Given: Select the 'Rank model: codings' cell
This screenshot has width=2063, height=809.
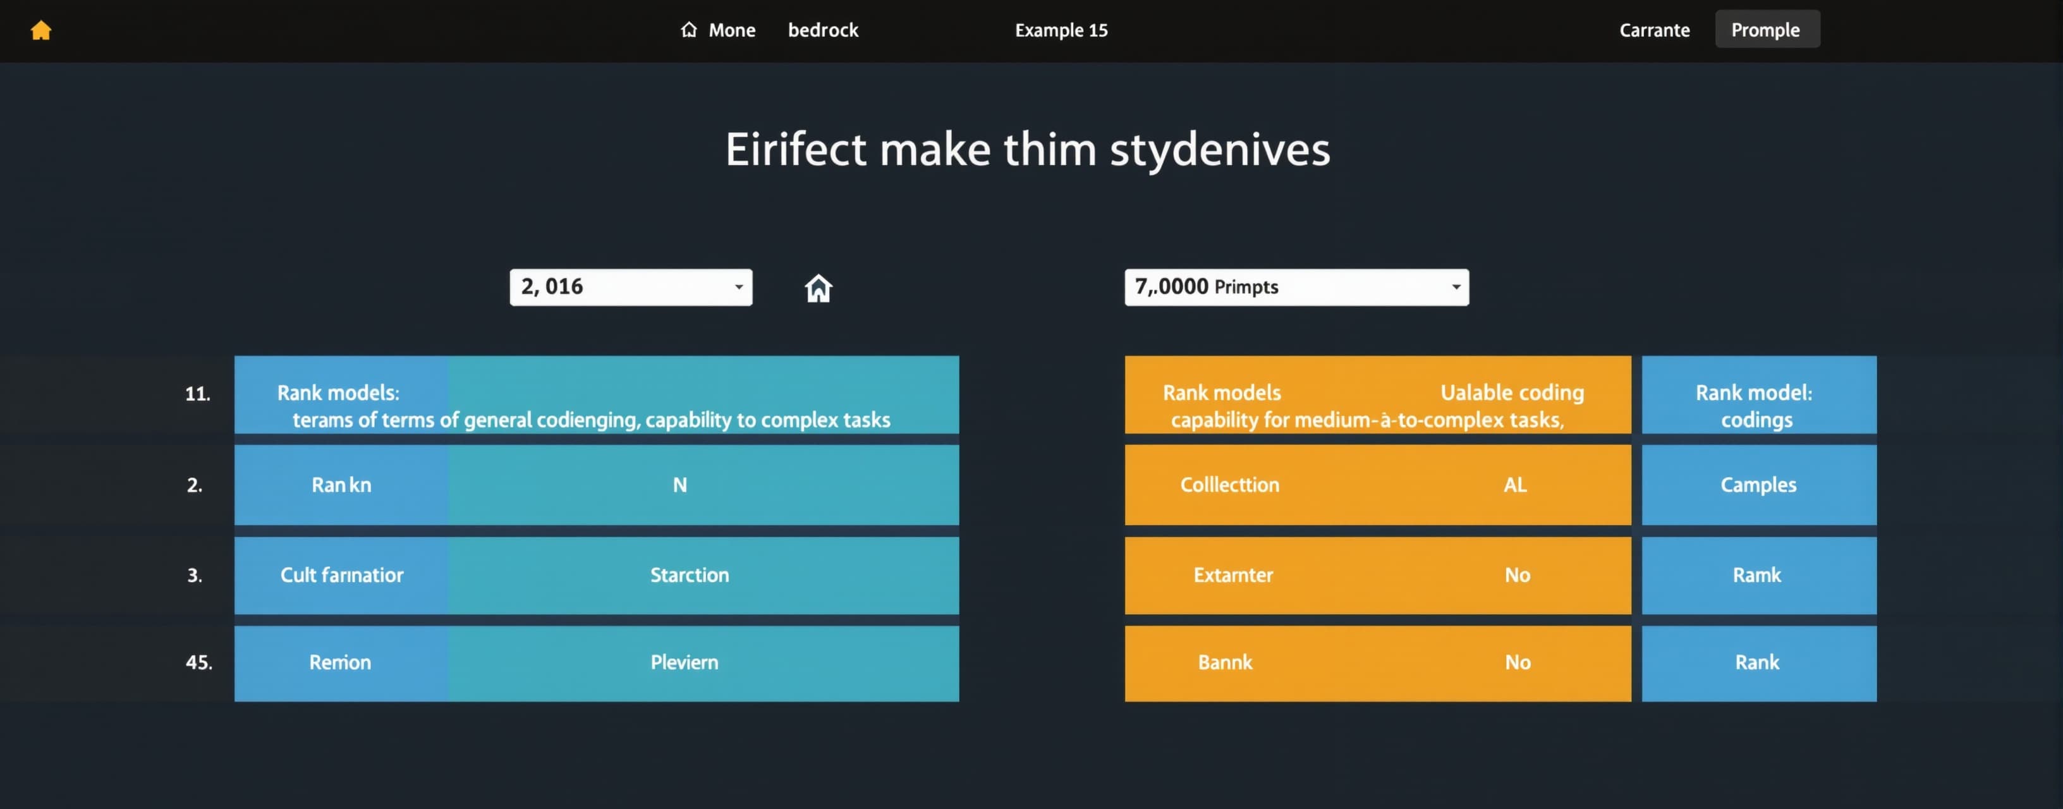Looking at the screenshot, I should point(1759,395).
